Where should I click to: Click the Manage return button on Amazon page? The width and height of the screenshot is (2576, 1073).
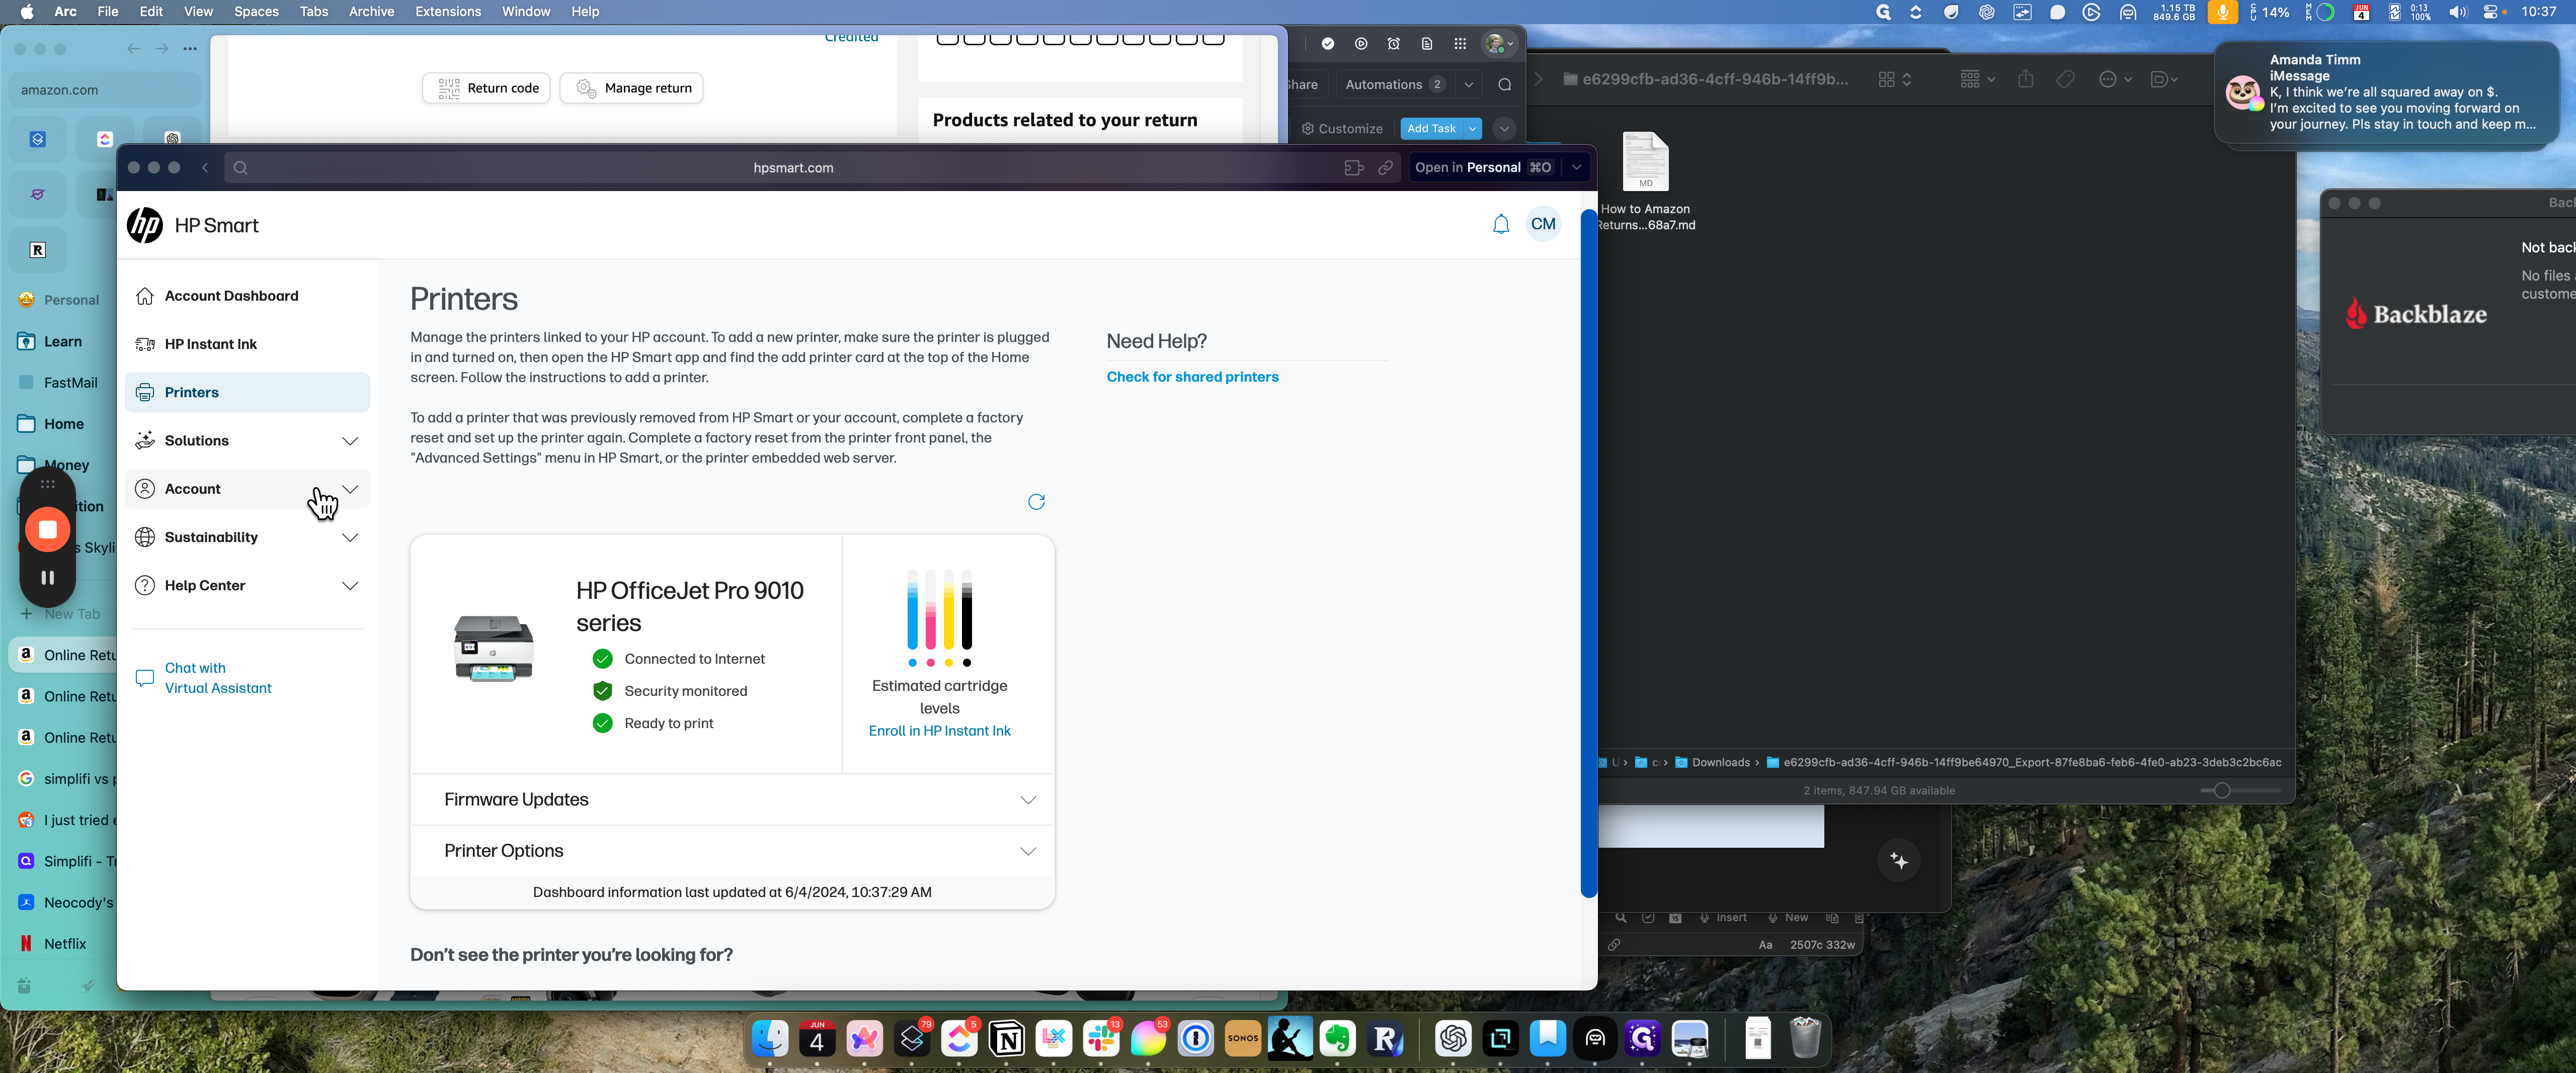632,88
